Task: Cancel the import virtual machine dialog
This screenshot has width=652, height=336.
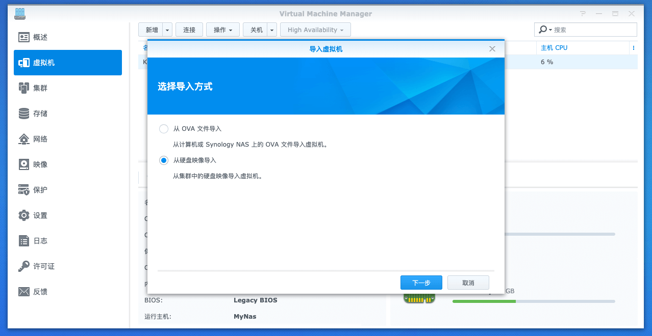Action: coord(468,282)
